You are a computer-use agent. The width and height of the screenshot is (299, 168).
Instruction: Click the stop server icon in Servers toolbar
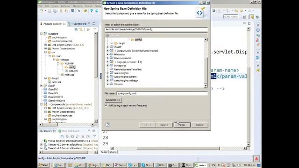click(x=83, y=137)
